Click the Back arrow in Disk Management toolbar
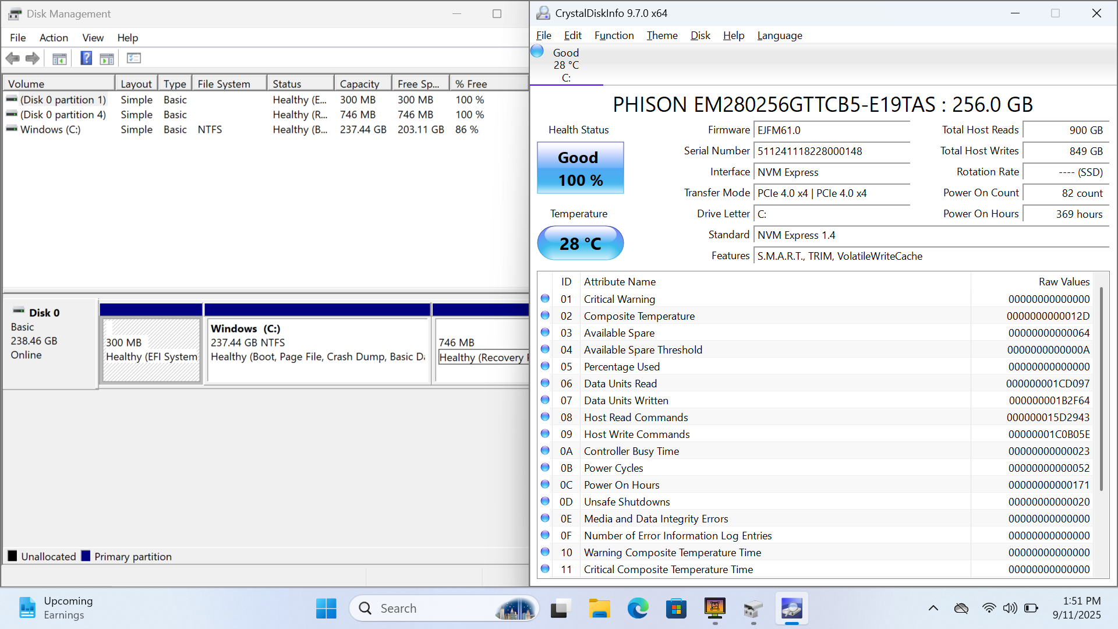The width and height of the screenshot is (1118, 629). [x=12, y=58]
